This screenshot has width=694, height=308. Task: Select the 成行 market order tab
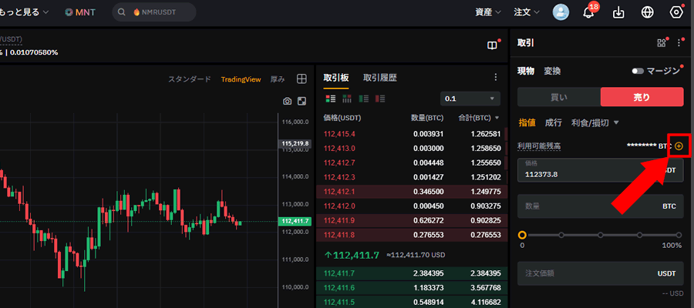[553, 122]
